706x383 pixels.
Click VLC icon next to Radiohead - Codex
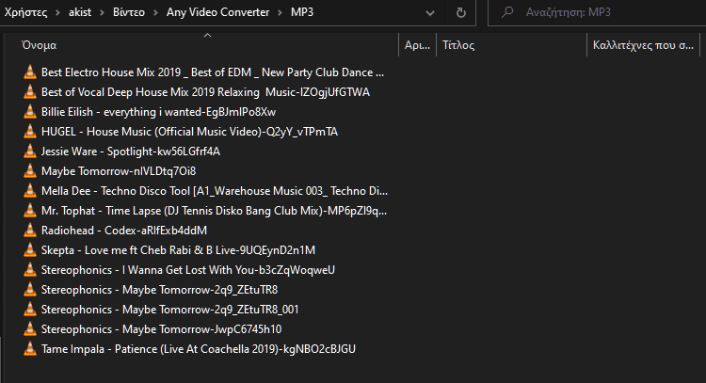(30, 231)
